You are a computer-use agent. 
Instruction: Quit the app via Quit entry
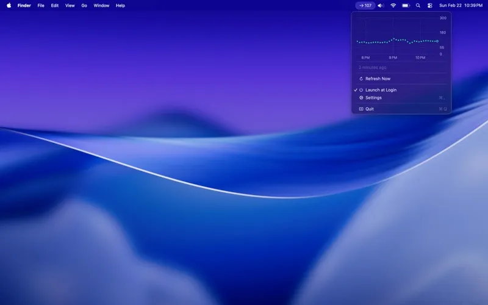(x=401, y=109)
